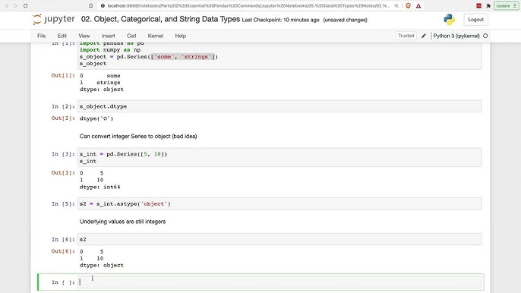Open the File menu

pos(42,36)
